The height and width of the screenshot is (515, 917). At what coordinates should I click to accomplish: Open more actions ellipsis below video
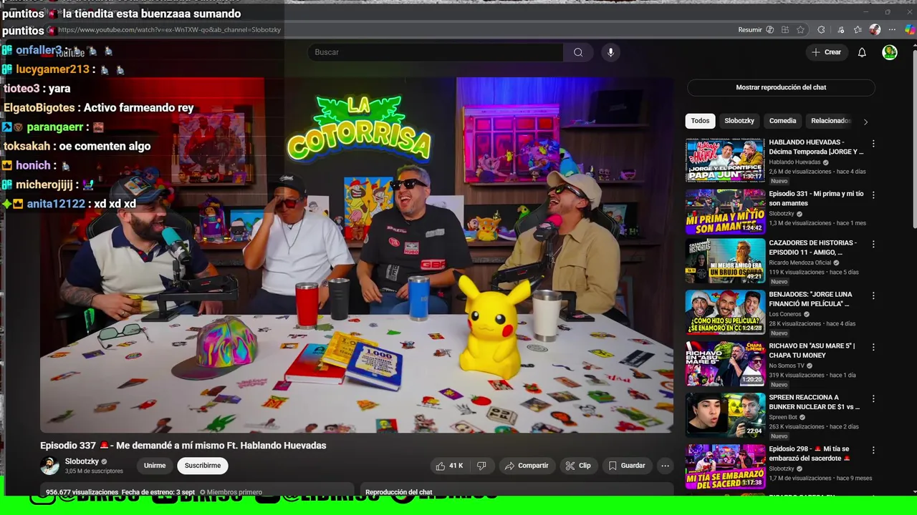click(665, 466)
